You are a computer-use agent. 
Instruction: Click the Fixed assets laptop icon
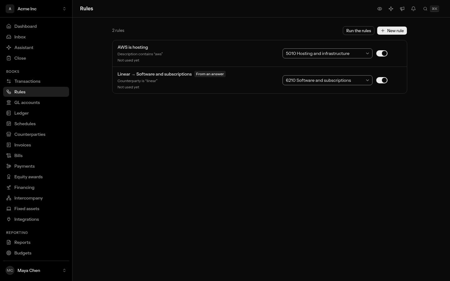(x=9, y=209)
